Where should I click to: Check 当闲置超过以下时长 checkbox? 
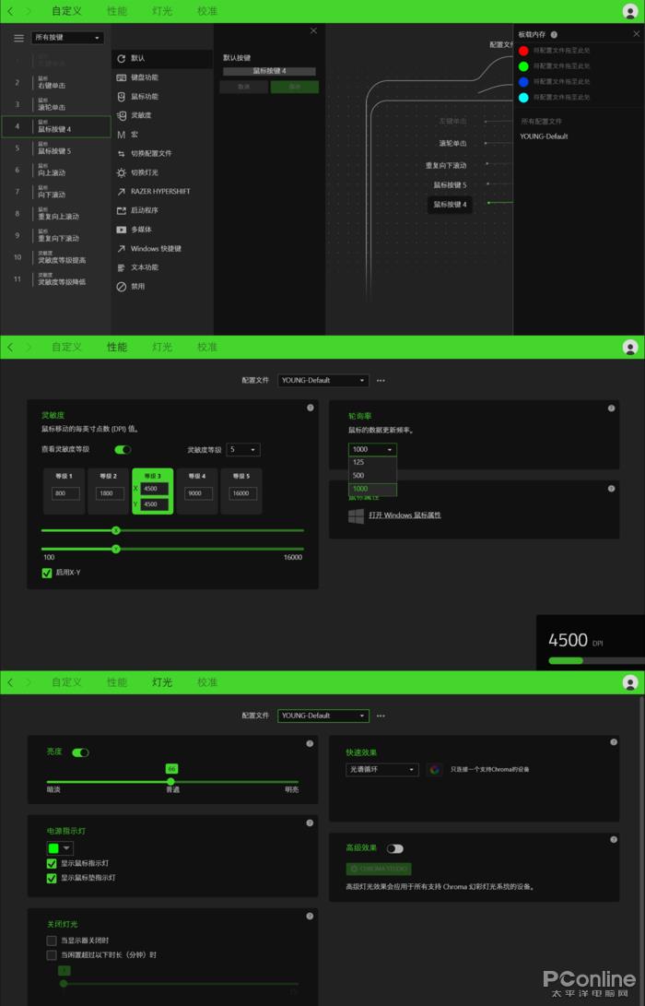coord(52,955)
